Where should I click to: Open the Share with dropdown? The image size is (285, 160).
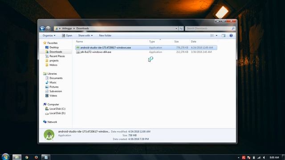(85, 36)
